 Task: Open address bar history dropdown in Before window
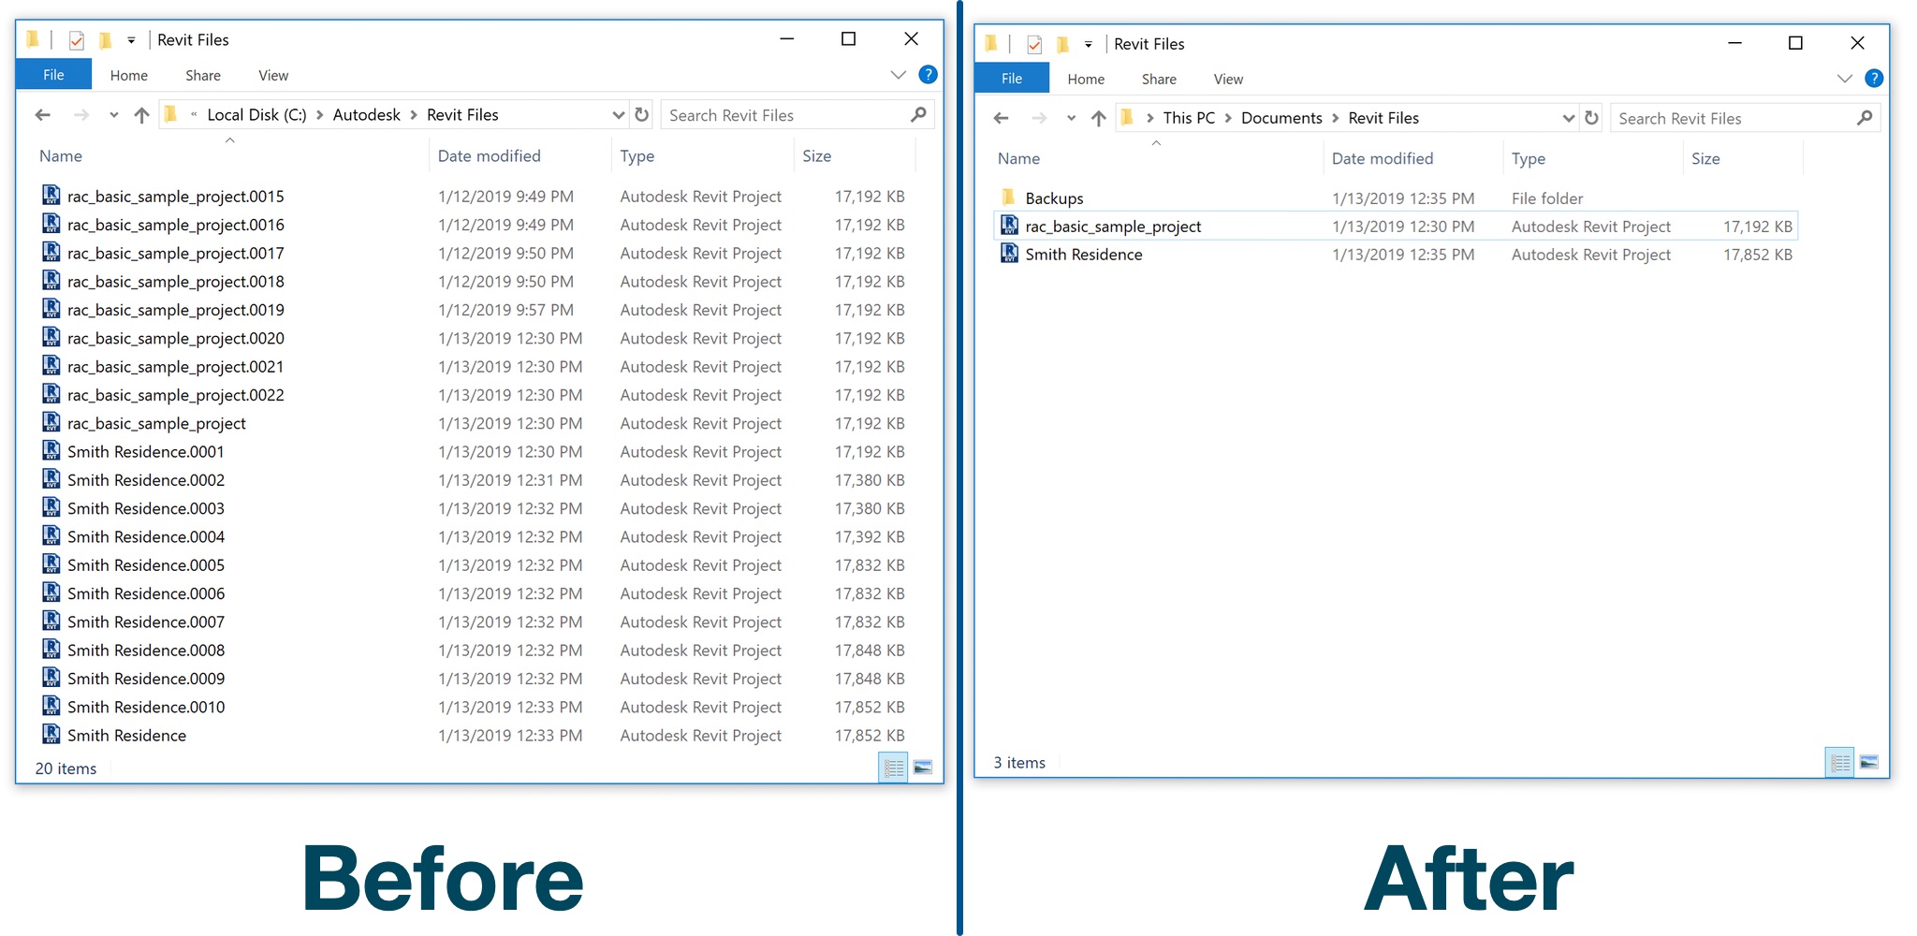618,115
